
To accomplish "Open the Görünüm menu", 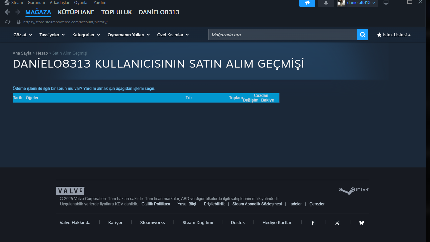I will point(36,3).
